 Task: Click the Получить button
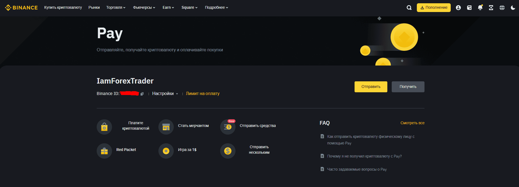point(408,87)
